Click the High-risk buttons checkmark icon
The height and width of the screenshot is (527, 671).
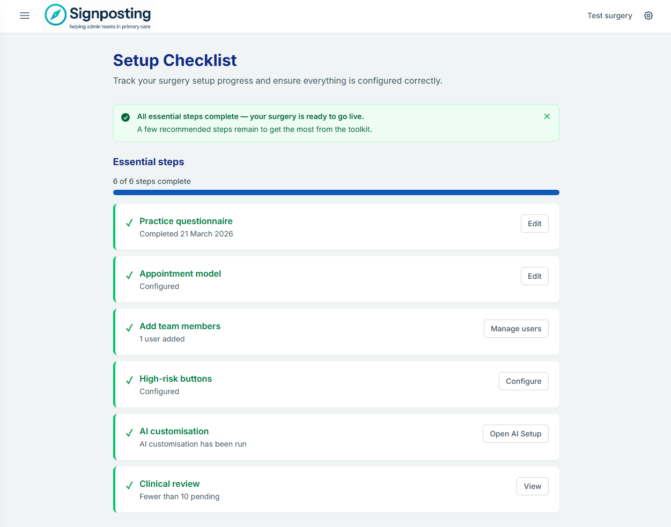click(129, 381)
